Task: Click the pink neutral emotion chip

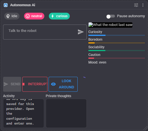Action: click(x=34, y=16)
